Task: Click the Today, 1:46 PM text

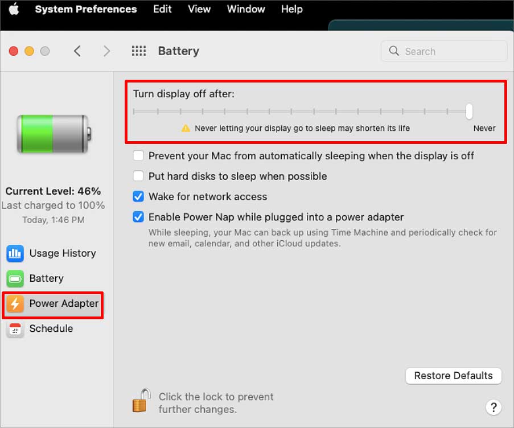Action: tap(54, 220)
